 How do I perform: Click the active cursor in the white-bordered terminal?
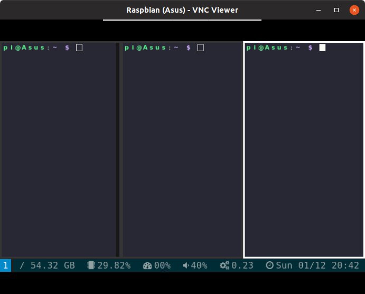(322, 48)
